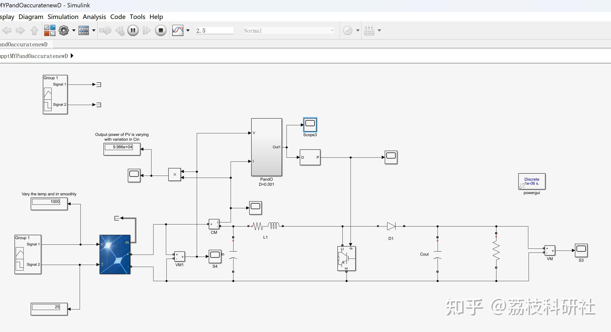Click the Library Browser icon in toolbar
This screenshot has height=332, width=611.
(x=50, y=30)
